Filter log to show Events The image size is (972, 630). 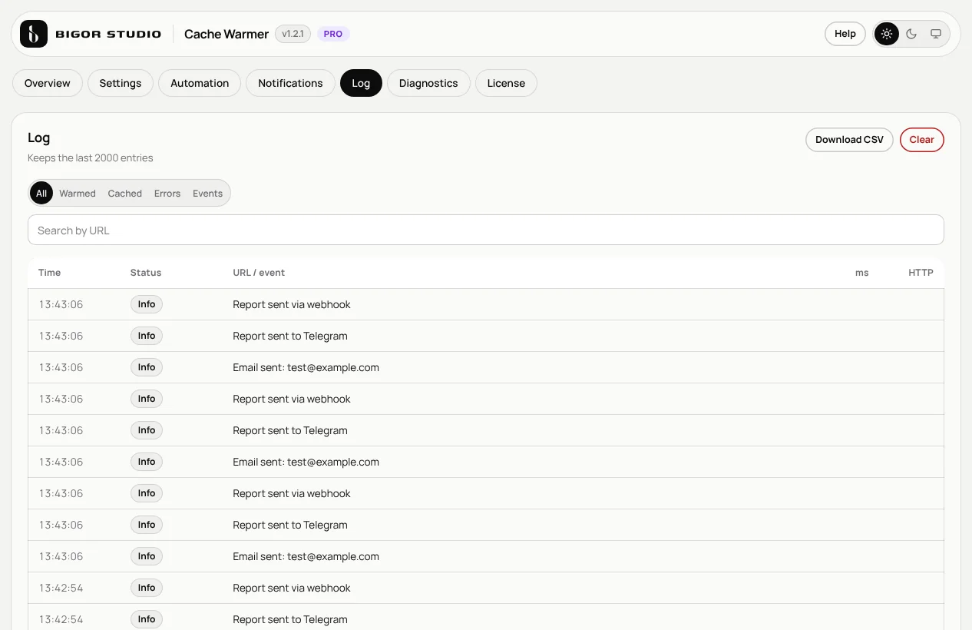[x=207, y=194]
